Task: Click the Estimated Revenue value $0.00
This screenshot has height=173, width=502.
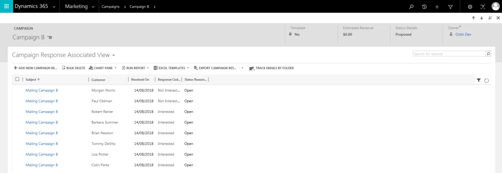Action: pyautogui.click(x=348, y=34)
